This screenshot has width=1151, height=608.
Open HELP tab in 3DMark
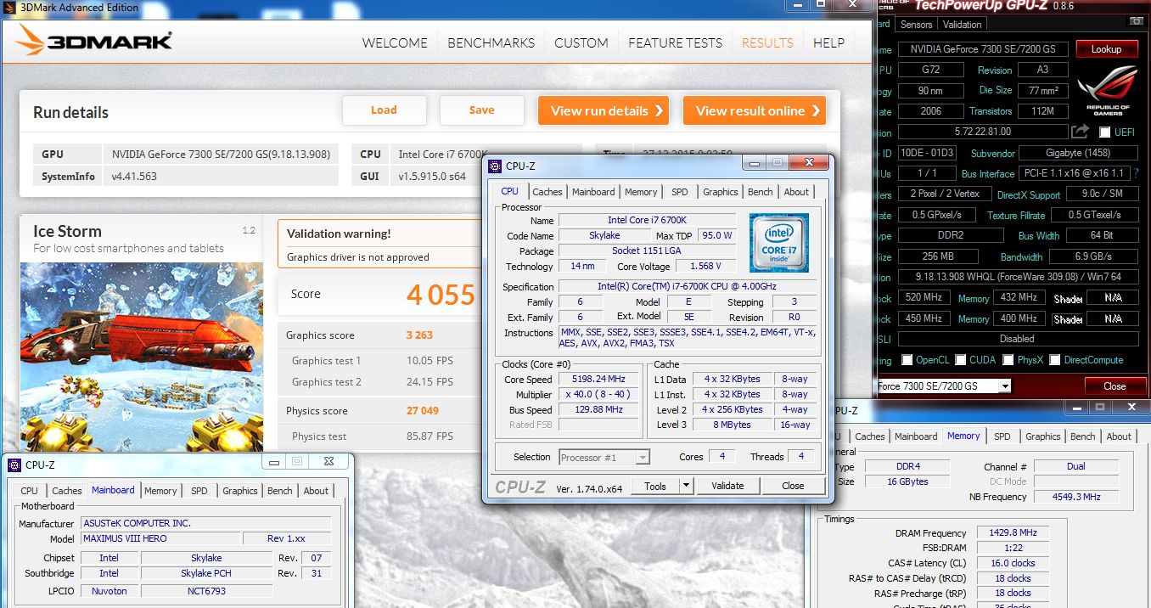[828, 42]
